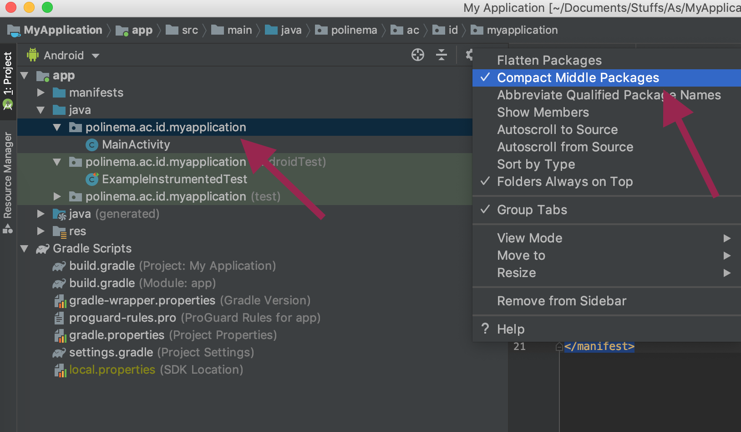Click the Collapse All icon in project toolbar
This screenshot has width=741, height=432.
click(442, 55)
